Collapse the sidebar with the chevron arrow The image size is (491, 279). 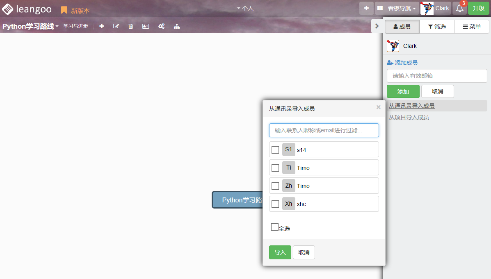377,26
